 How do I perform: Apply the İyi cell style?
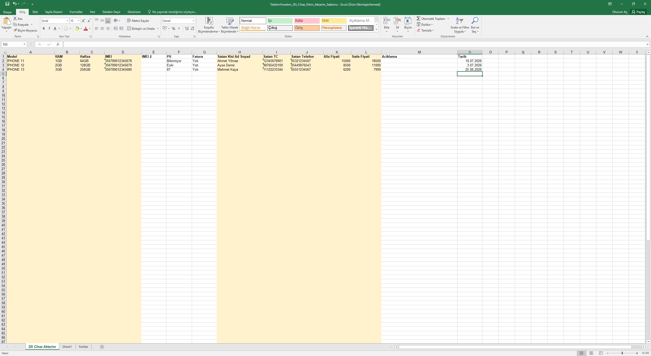(280, 21)
